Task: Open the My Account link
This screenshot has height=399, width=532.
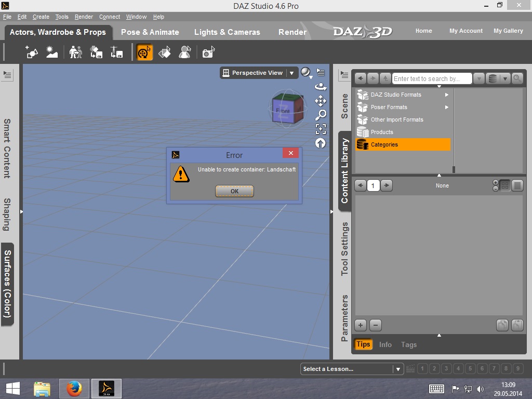Action: point(466,31)
